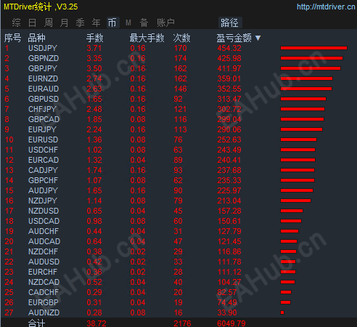This screenshot has height=327, width=357.
Task: Select the 周 weekly tab
Action: [x=48, y=23]
